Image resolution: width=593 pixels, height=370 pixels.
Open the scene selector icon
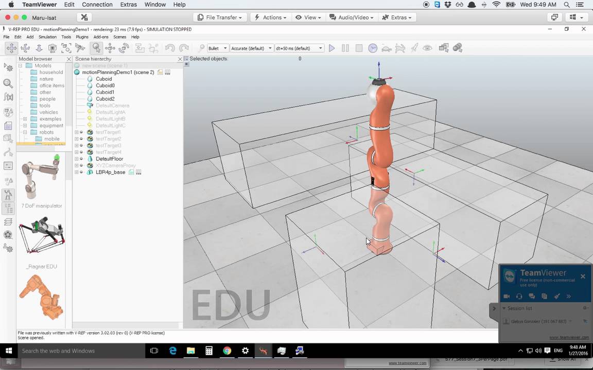pos(458,48)
